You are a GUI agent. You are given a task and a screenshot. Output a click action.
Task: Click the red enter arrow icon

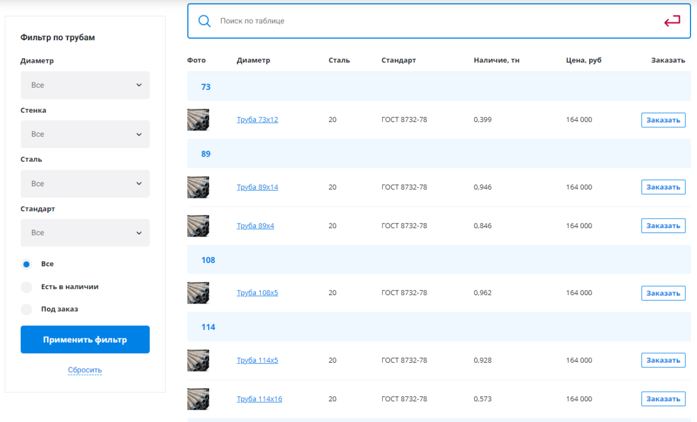tap(672, 22)
